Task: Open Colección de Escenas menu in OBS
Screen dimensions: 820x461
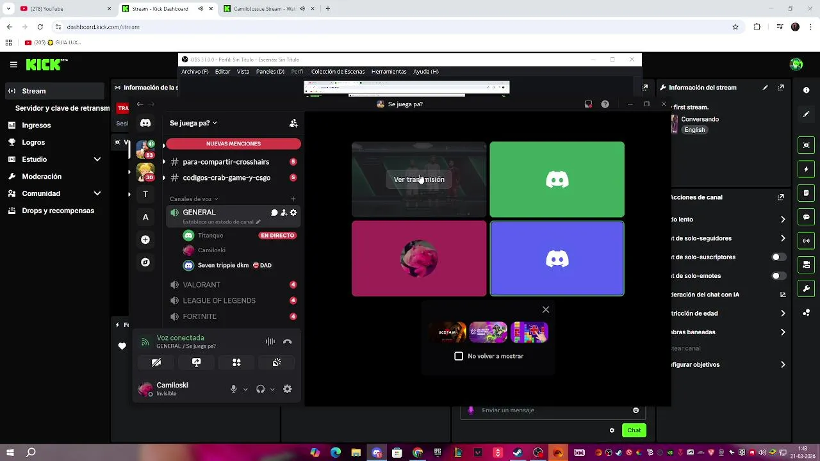Action: [x=338, y=72]
